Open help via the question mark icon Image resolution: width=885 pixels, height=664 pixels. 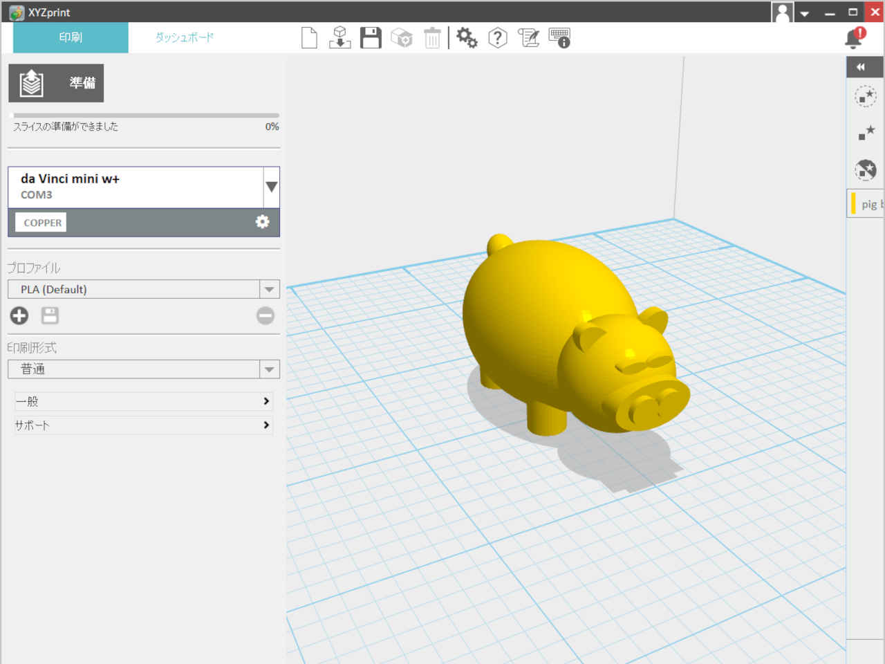pyautogui.click(x=498, y=38)
